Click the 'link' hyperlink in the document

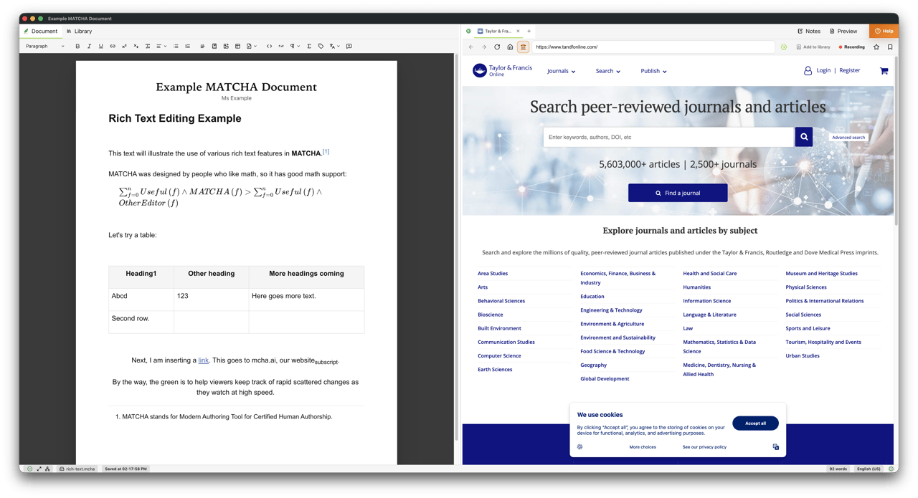coord(203,360)
